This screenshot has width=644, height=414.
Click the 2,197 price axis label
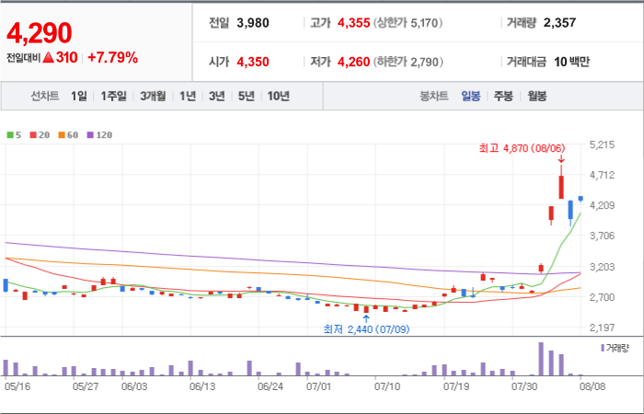coord(602,328)
